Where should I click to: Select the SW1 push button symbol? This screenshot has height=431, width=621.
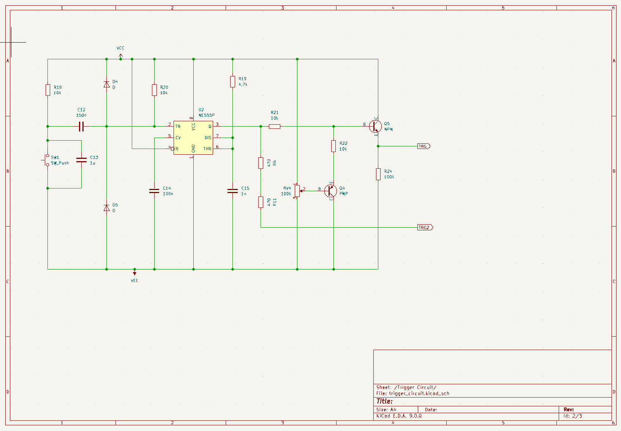(46, 160)
